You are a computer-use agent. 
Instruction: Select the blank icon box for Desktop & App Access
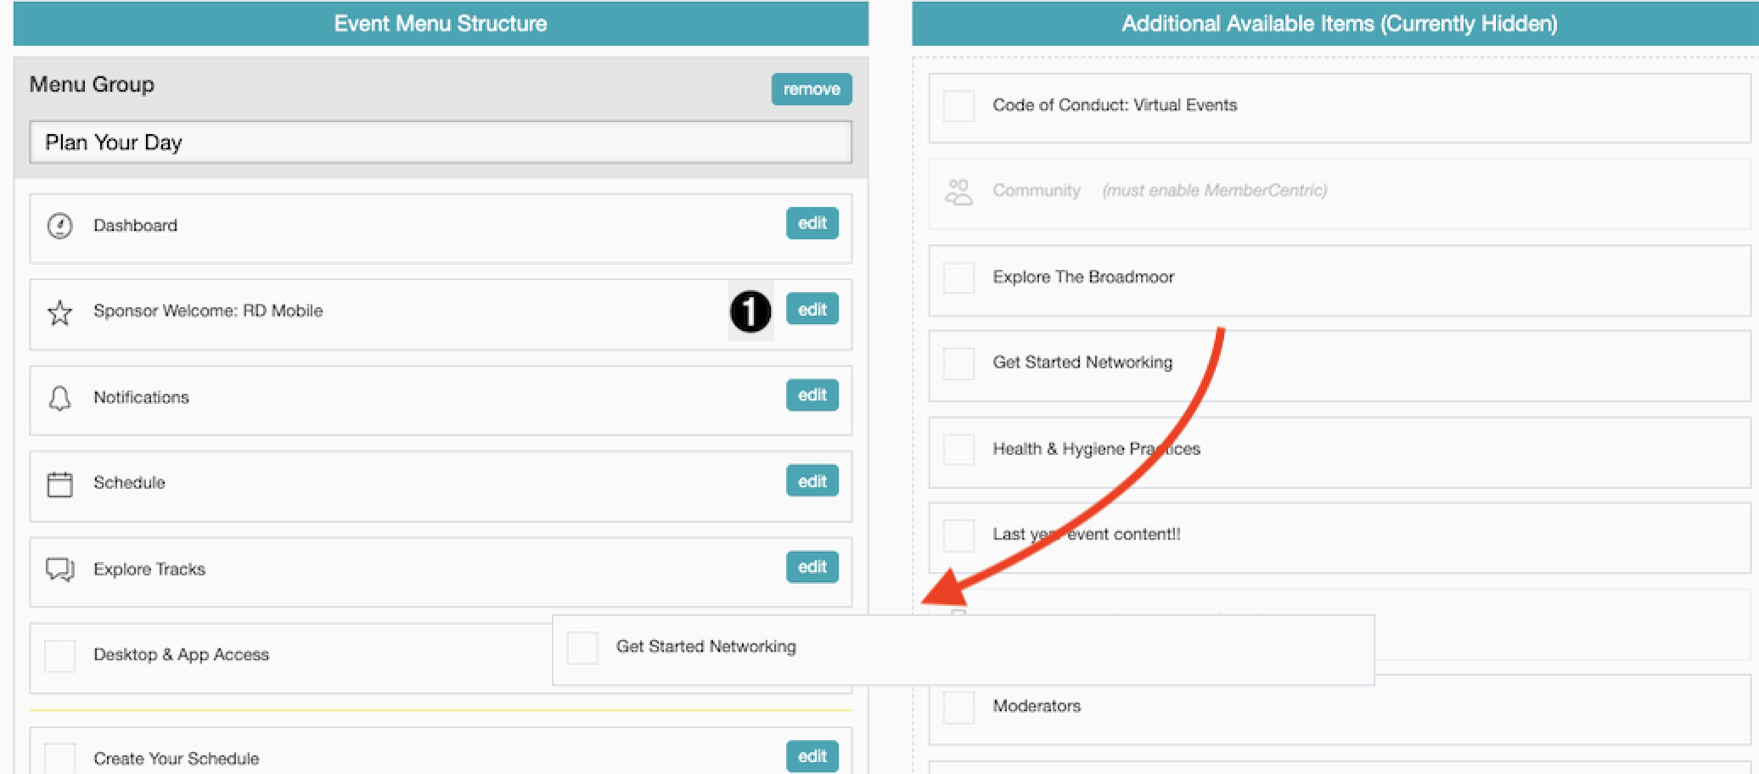click(x=59, y=656)
